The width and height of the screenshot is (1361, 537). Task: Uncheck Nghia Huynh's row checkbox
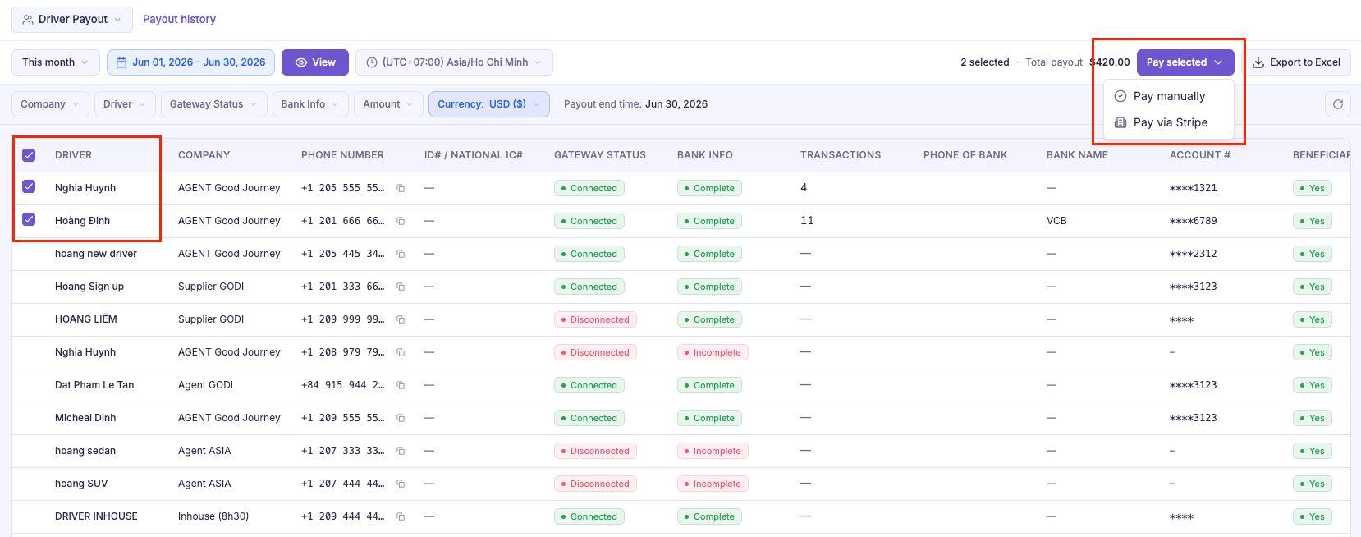[x=29, y=186]
